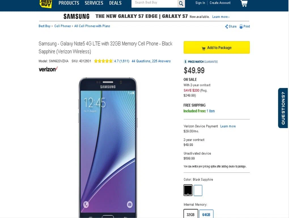Expand the QUESTIONS? side tab
Screen dimensions: 289x218
283,108
